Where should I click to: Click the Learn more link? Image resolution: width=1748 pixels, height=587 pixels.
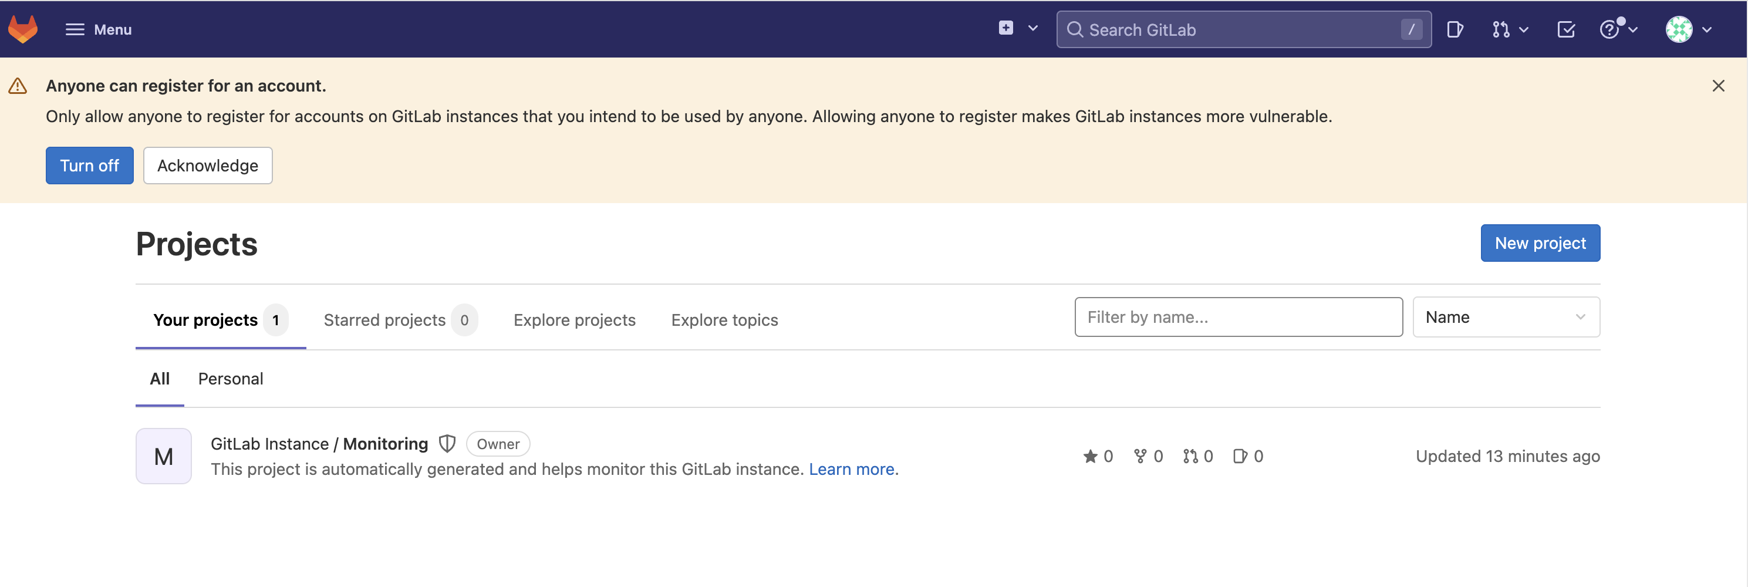click(851, 469)
